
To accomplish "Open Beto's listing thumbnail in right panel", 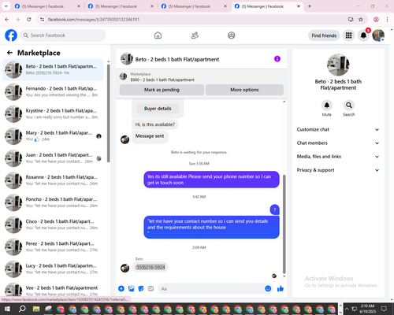I will pos(338,65).
